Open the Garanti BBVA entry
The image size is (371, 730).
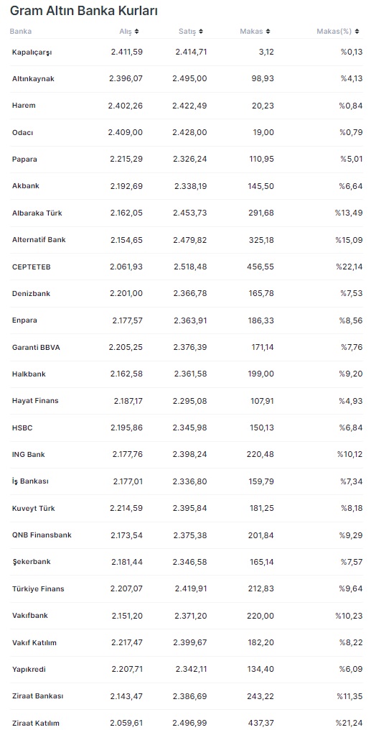(187, 347)
